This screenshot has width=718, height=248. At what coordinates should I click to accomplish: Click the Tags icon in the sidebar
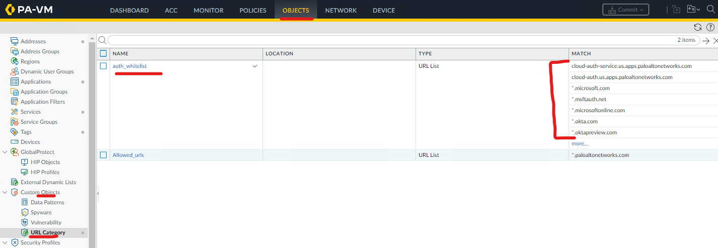point(15,132)
